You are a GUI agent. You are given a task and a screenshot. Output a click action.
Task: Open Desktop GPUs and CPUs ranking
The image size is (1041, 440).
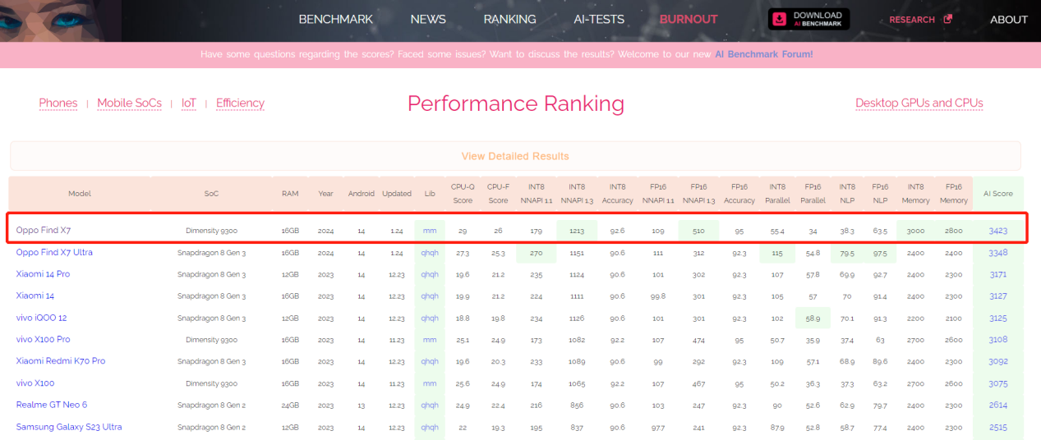919,103
